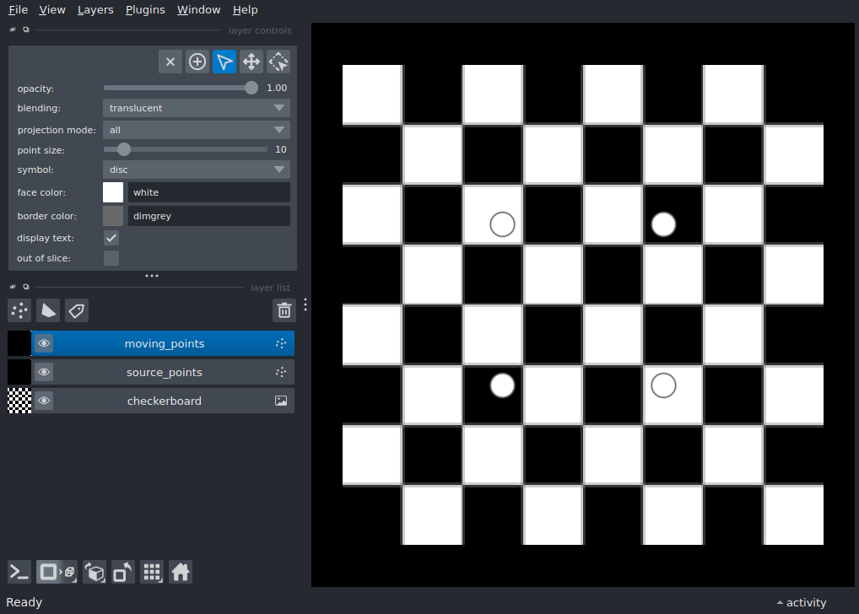Open the Plugins menu
This screenshot has width=859, height=614.
pos(144,9)
